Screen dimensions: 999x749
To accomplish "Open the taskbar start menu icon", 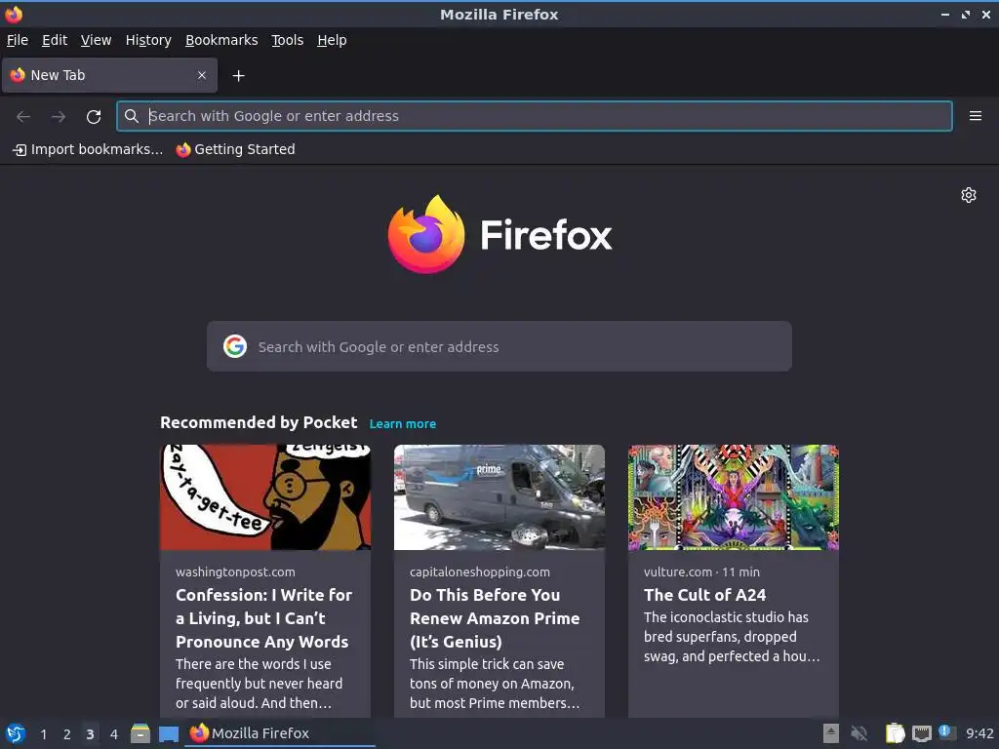I will tap(15, 733).
